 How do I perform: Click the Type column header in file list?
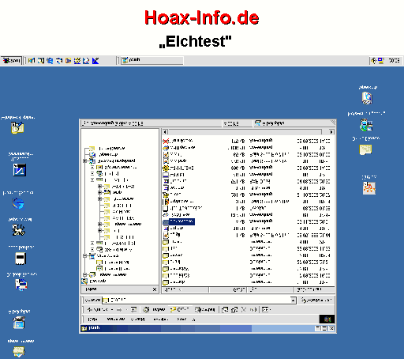pyautogui.click(x=270, y=289)
